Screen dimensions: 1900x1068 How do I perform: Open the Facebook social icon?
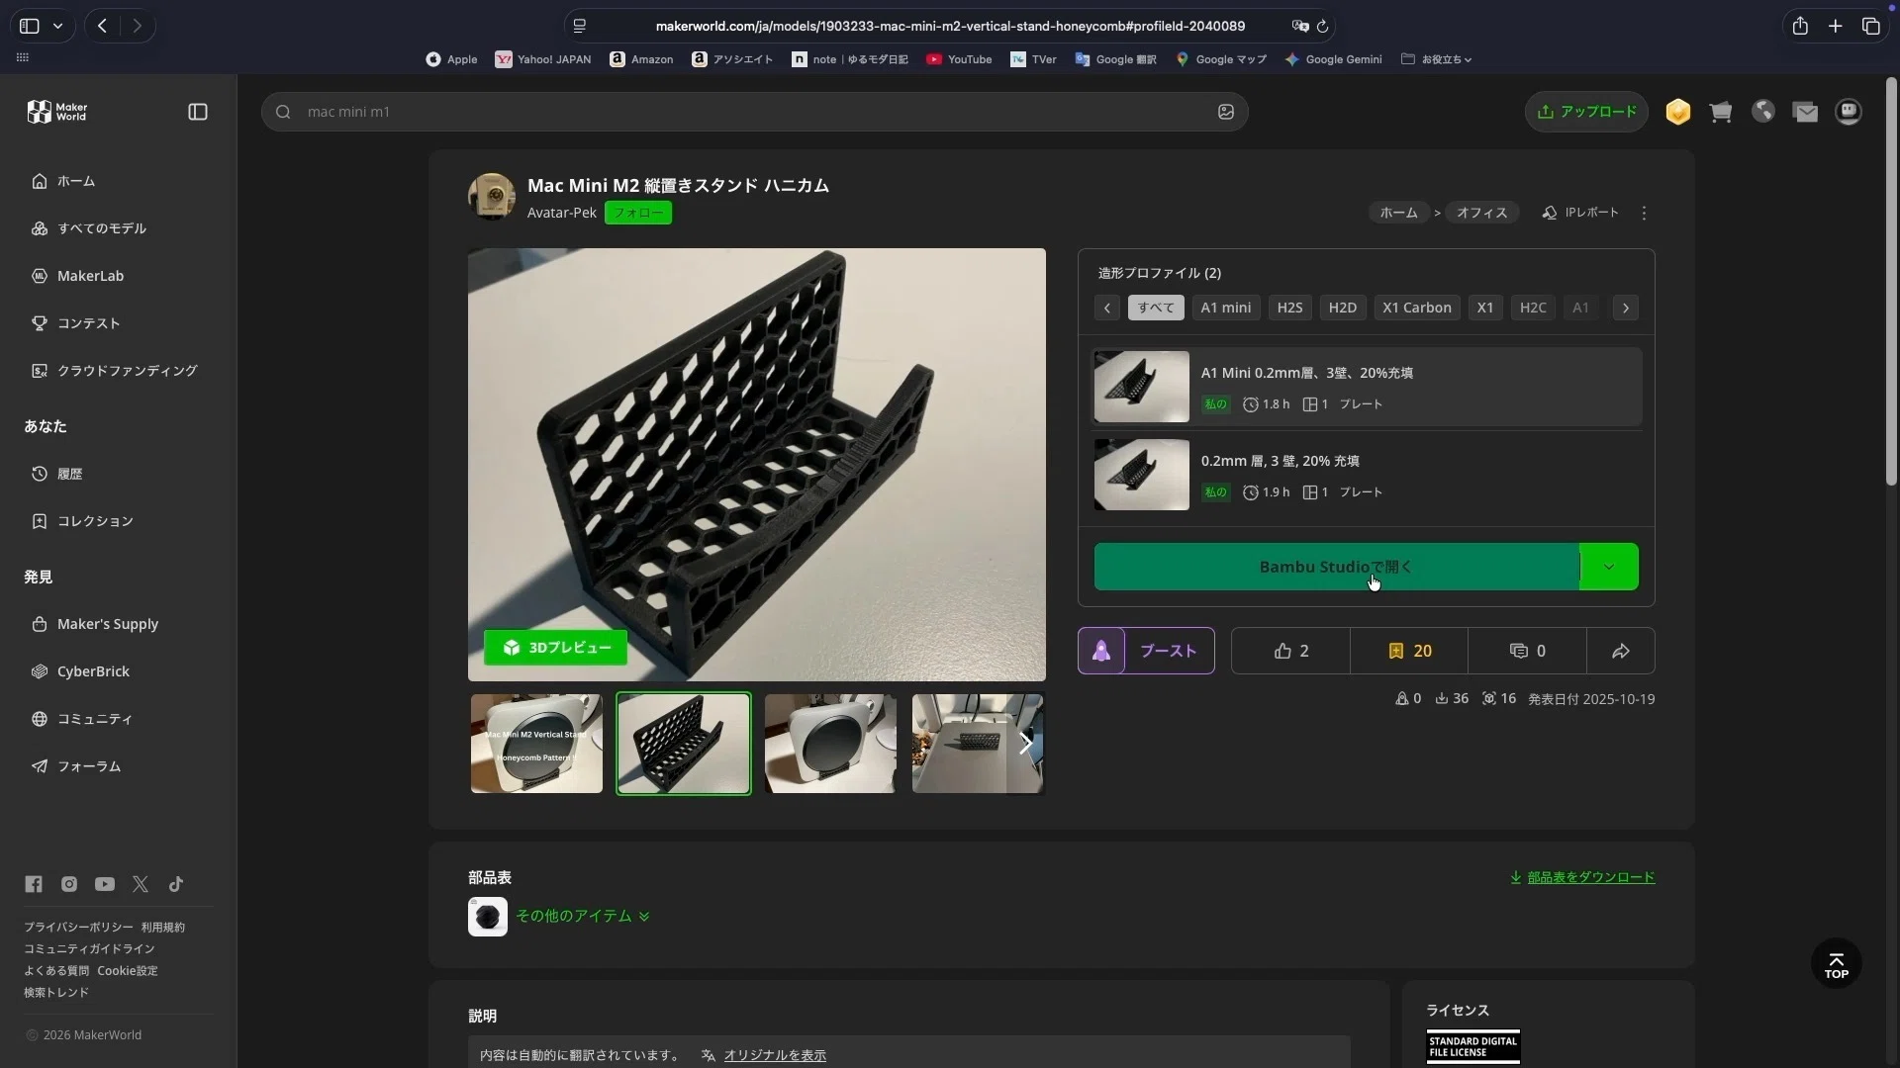click(x=34, y=884)
